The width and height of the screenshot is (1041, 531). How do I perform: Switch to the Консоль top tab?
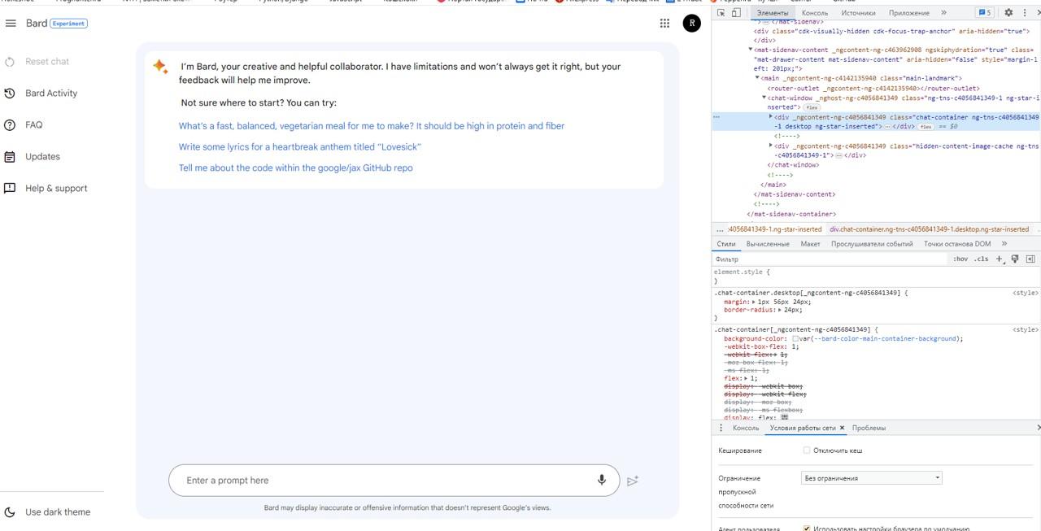(x=815, y=13)
